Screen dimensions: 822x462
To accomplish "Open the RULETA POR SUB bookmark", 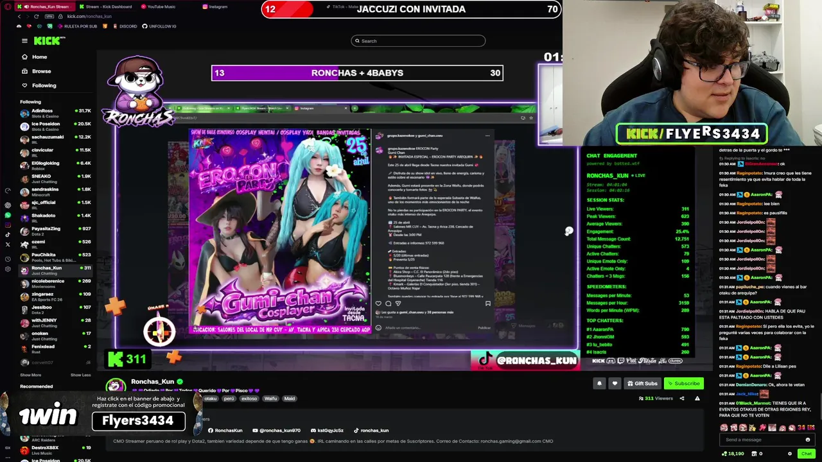I will point(78,26).
